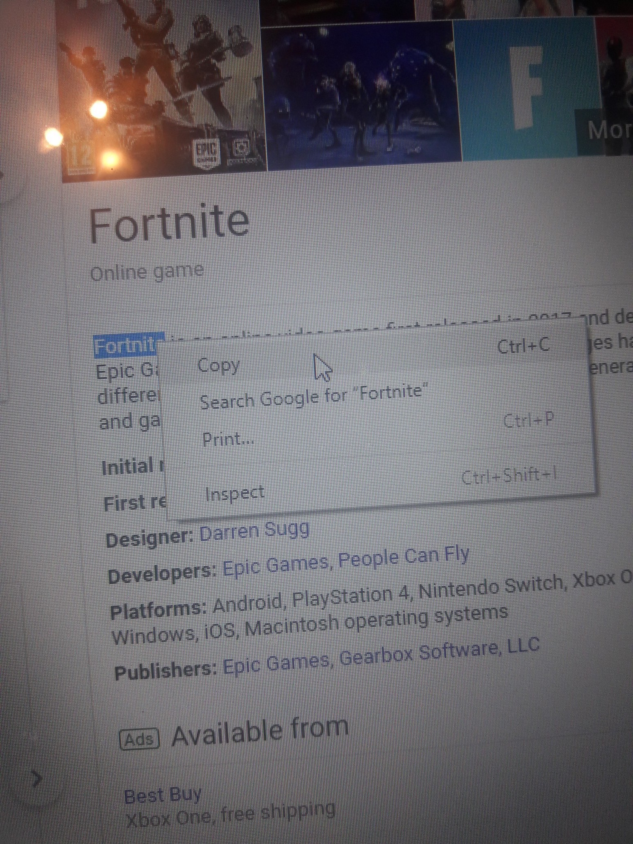Open the Fortnite cover art thumbnail
Screen dimensions: 633x844
(162, 90)
